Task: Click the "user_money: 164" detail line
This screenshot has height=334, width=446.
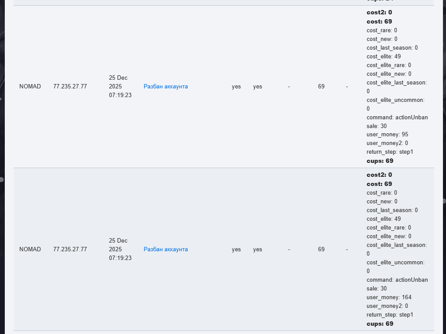Action: point(389,297)
